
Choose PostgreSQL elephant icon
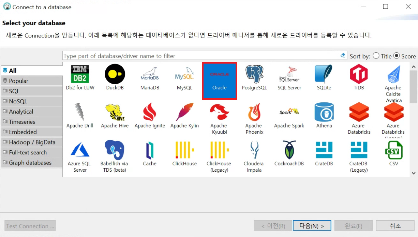click(x=254, y=78)
